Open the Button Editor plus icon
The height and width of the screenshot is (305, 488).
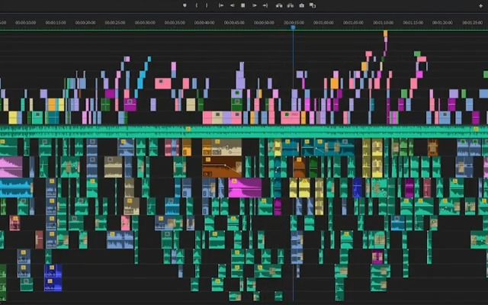[x=480, y=5]
